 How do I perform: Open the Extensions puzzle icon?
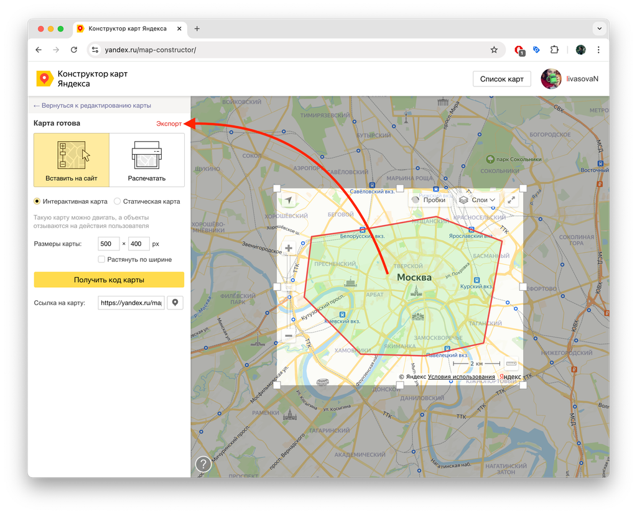pyautogui.click(x=554, y=50)
